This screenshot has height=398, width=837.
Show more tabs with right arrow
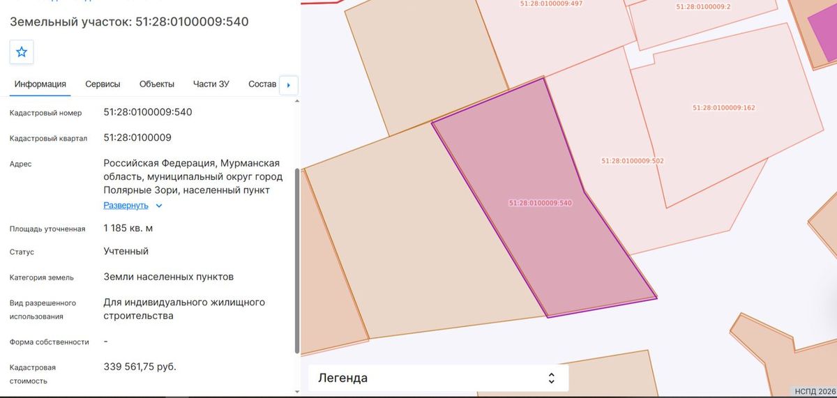coord(289,85)
